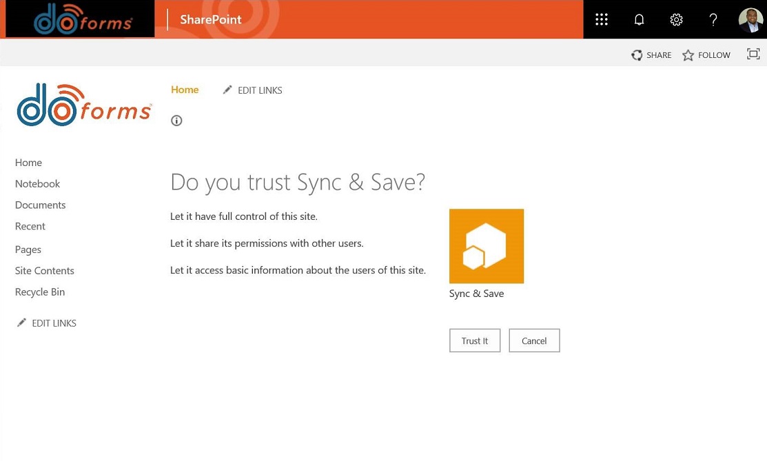Open Recent in the left navigation
Image resolution: width=767 pixels, height=461 pixels.
[30, 226]
